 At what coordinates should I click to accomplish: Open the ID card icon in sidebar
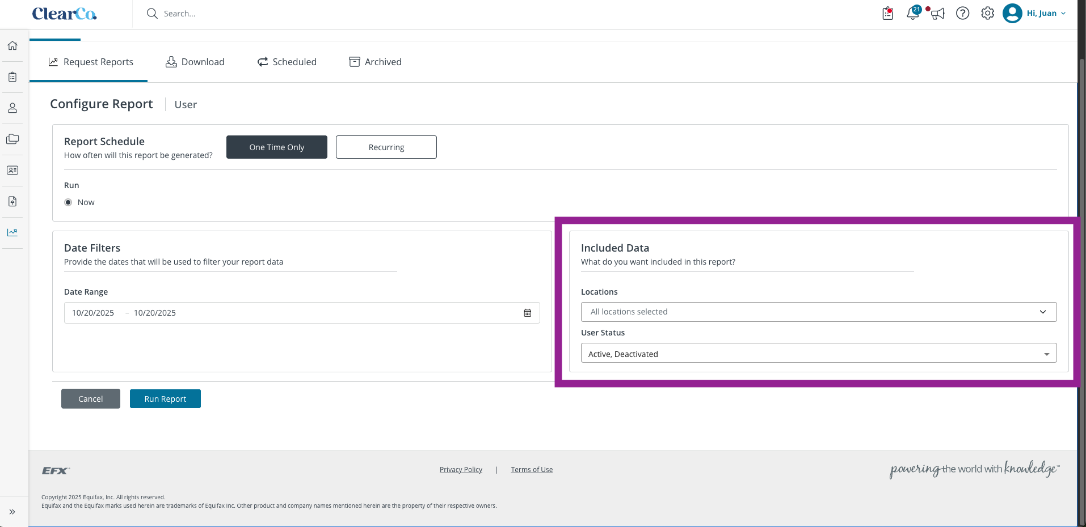click(x=12, y=170)
